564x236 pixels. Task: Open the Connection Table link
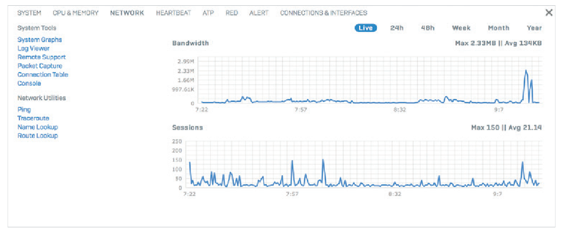43,75
